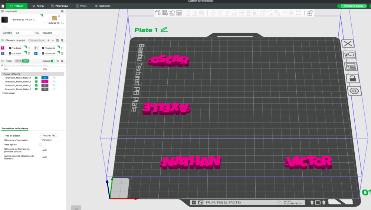Viewport: 371px width, 210px height.
Task: Click the Add plate grid icon
Action: click(165, 13)
